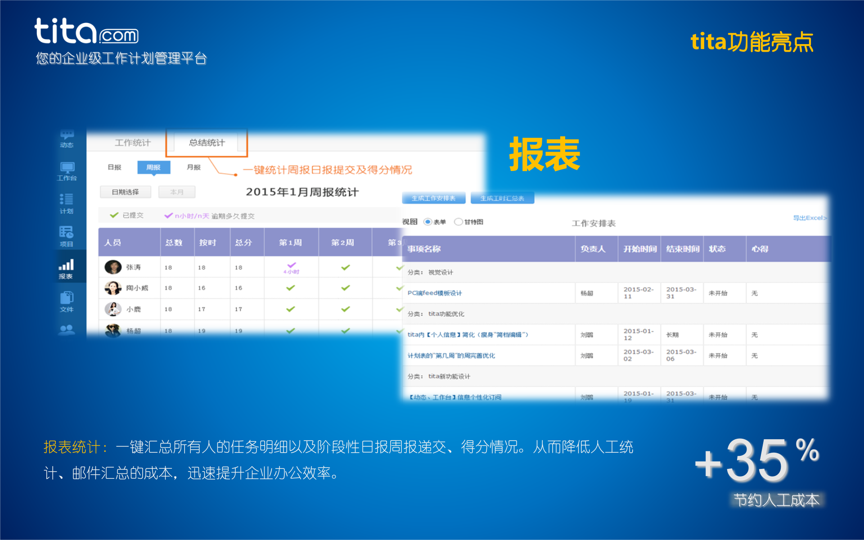This screenshot has width=864, height=540.
Task: Select the contacts icon below 文件
Action: coord(67,330)
